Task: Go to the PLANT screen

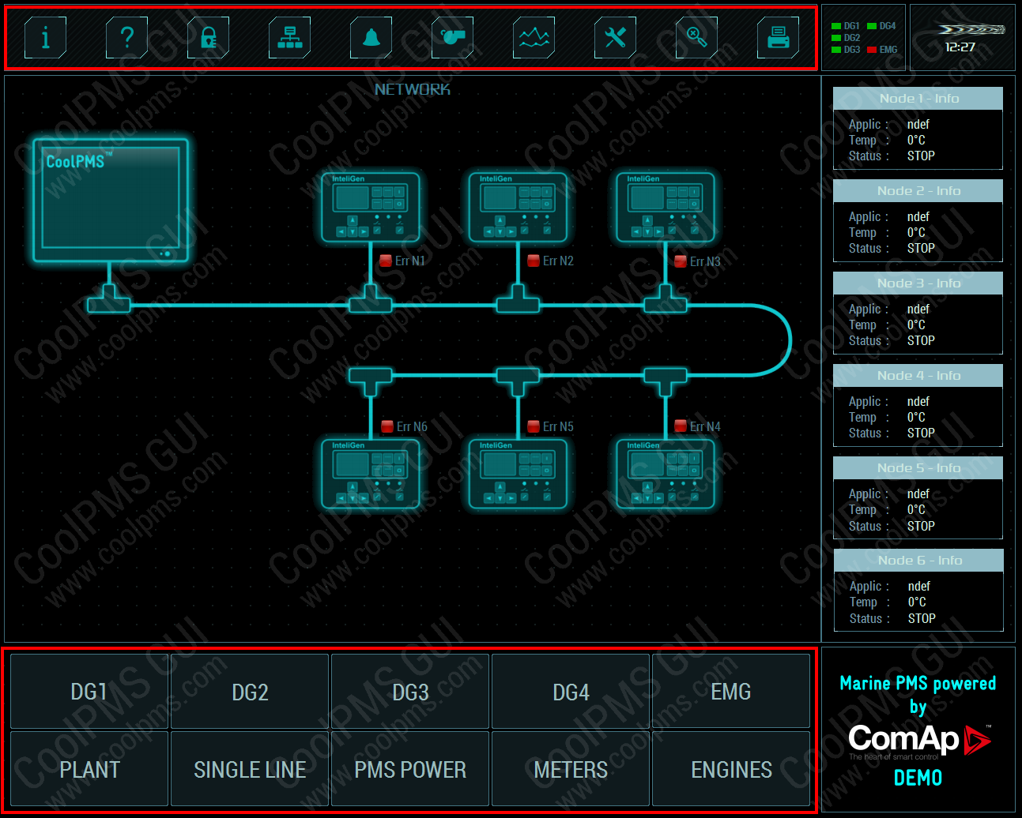Action: (89, 769)
